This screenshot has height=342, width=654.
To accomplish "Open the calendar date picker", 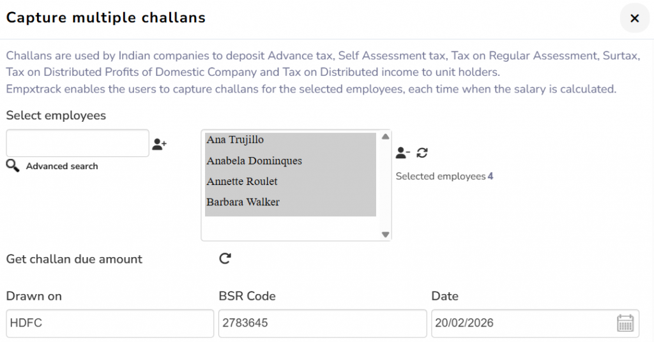I will click(625, 323).
